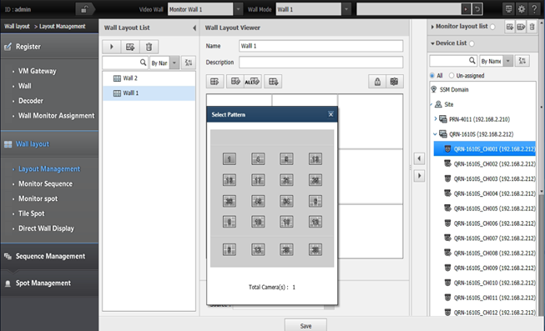Select radio next to Device List

pyautogui.click(x=472, y=43)
